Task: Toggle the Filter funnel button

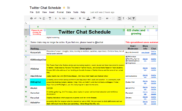Action: 134,18
